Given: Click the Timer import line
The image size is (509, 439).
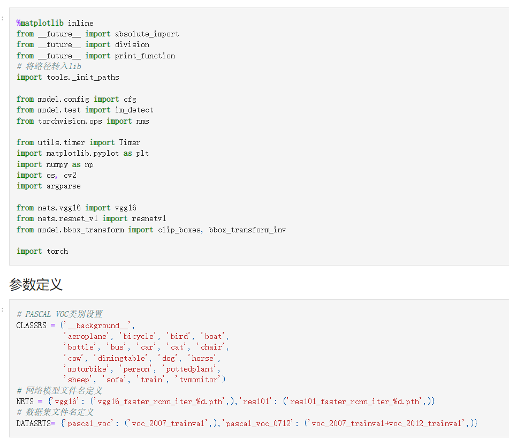Looking at the screenshot, I should pyautogui.click(x=78, y=142).
